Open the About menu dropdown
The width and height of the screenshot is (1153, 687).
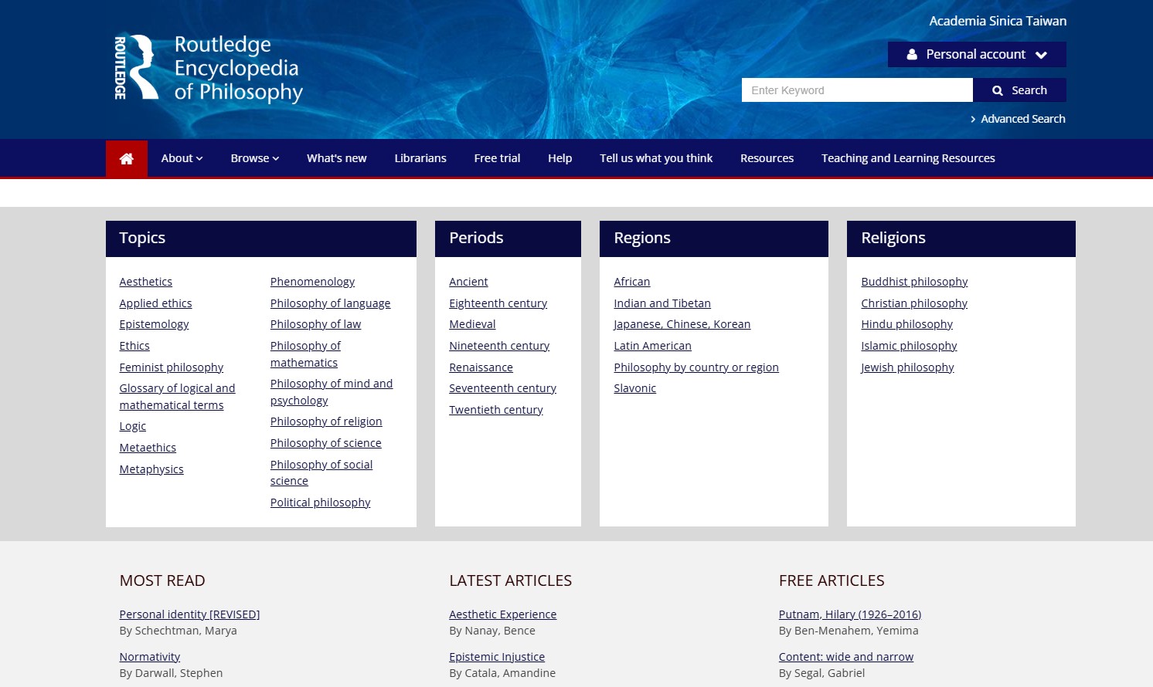point(182,158)
